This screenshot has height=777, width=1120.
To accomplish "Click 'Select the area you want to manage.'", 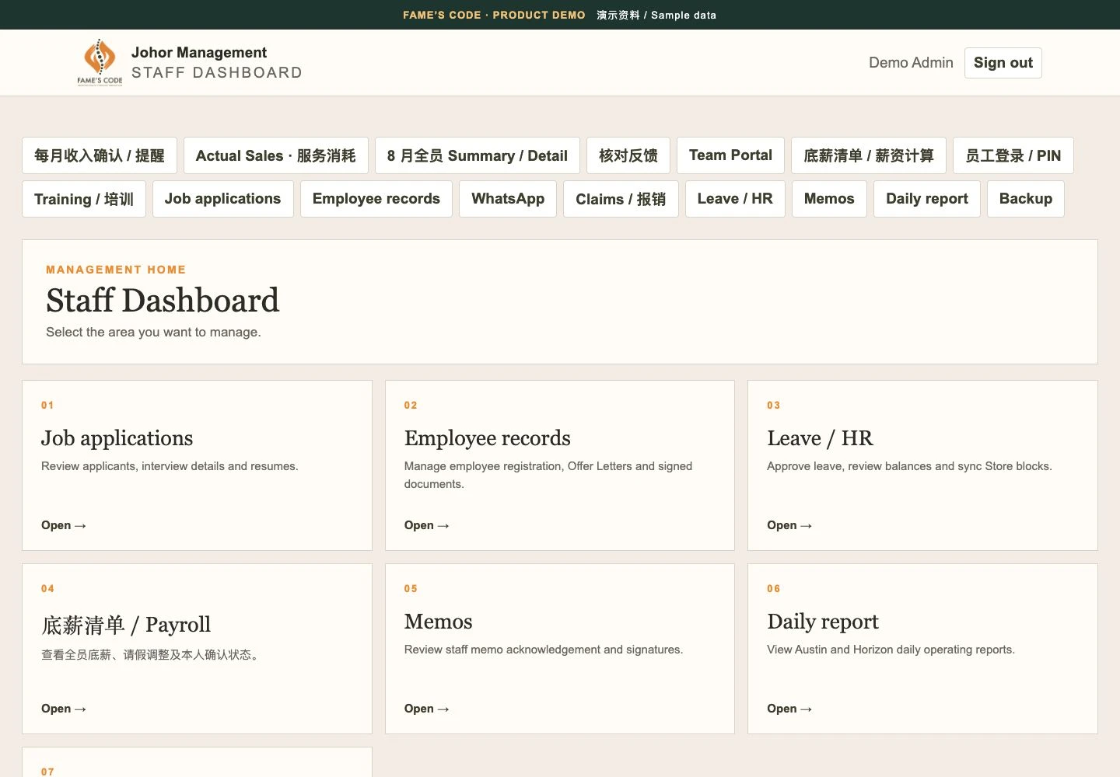I will point(153,332).
